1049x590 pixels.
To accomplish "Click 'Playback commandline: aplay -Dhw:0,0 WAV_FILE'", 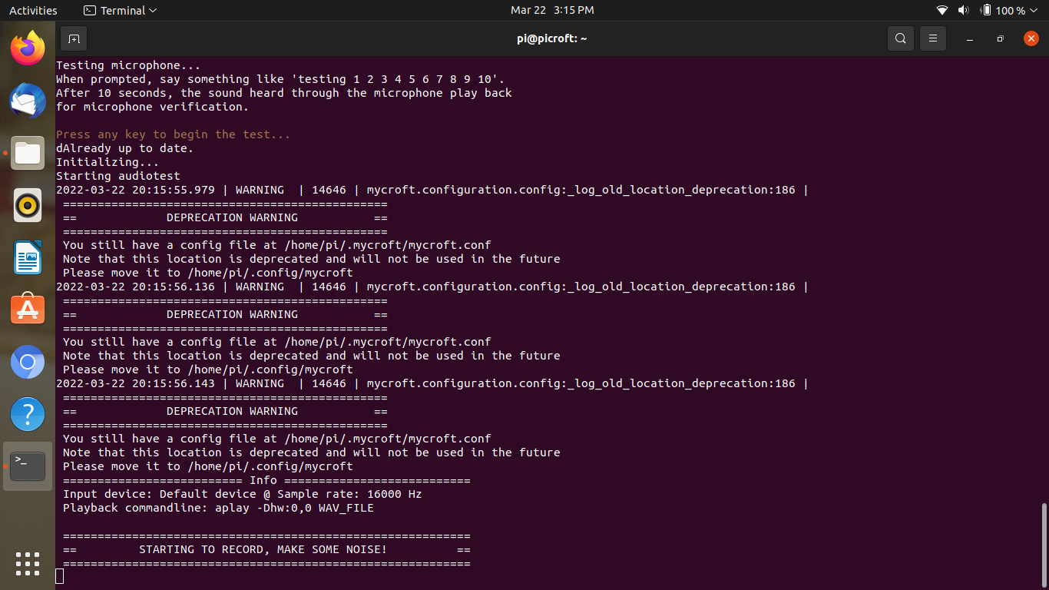I will click(218, 508).
